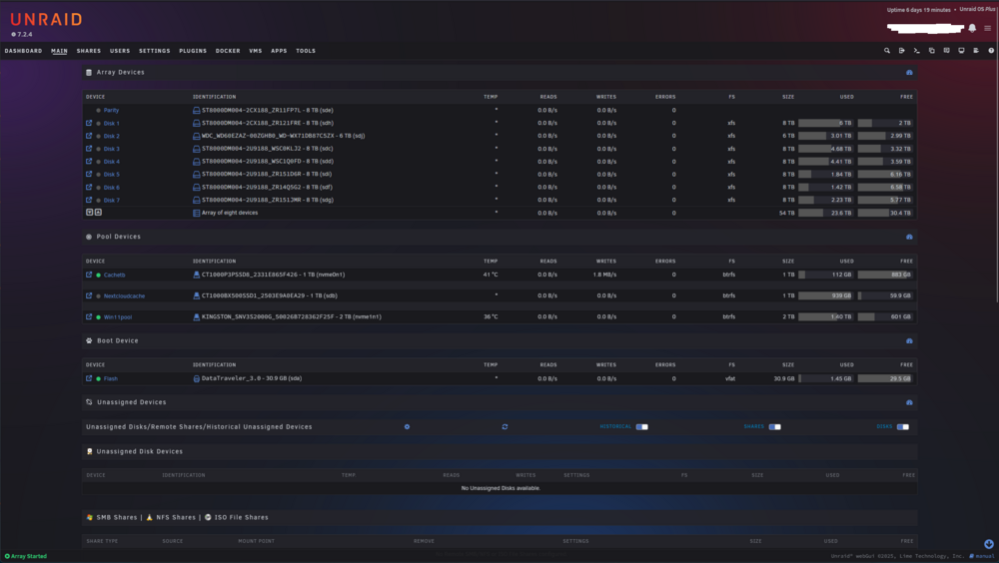Go to the Settings tab
The height and width of the screenshot is (563, 999).
pos(155,51)
